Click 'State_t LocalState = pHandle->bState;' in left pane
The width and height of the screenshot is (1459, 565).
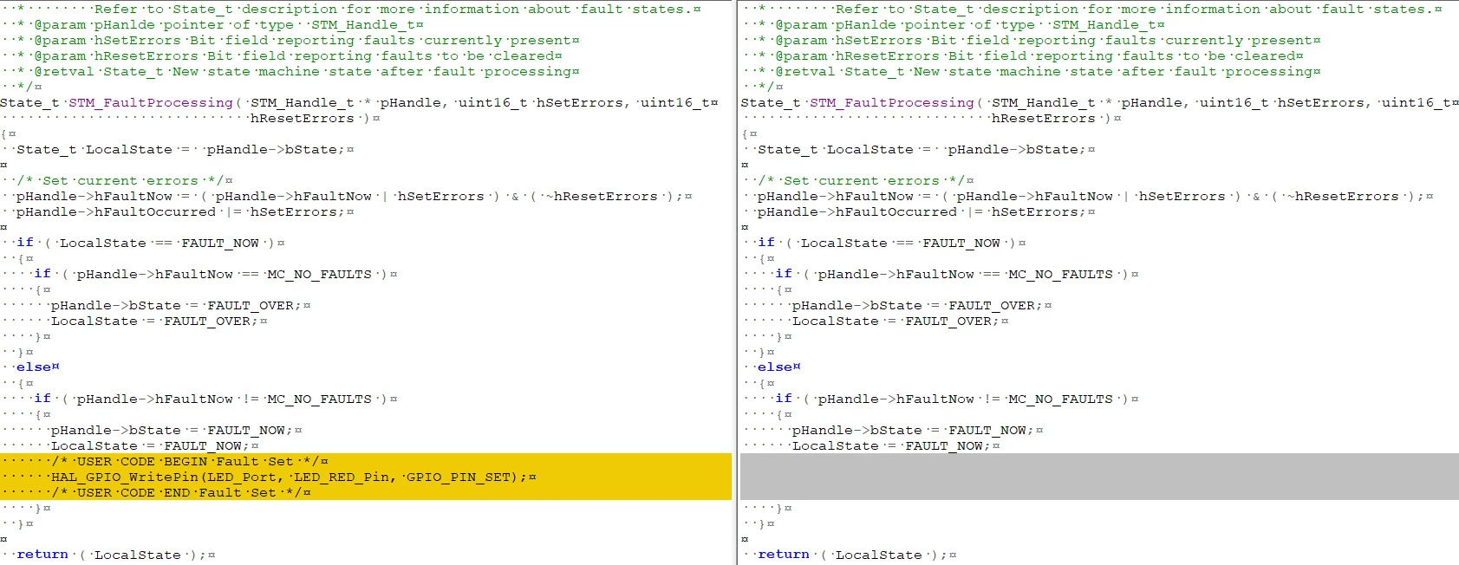pyautogui.click(x=181, y=149)
